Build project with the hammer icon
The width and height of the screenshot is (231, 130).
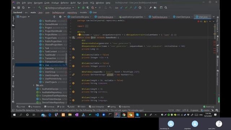(x=40, y=8)
